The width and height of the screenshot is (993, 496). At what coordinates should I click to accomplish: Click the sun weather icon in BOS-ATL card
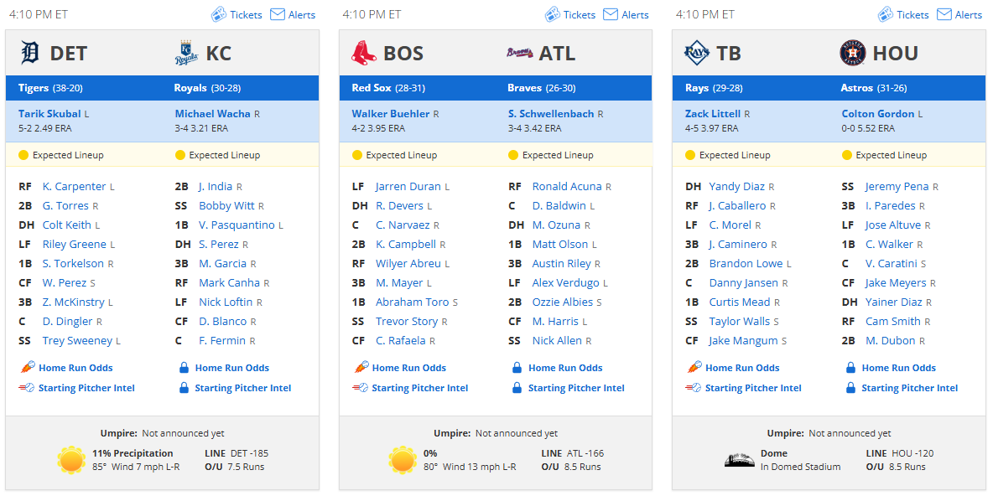point(403,461)
